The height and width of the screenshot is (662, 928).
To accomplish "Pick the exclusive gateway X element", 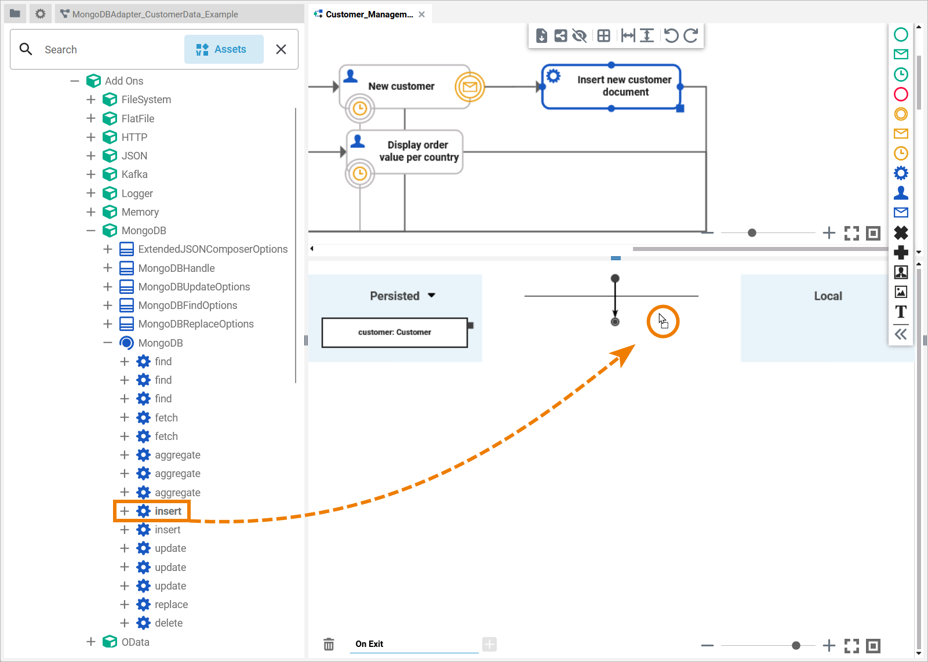I will [901, 232].
